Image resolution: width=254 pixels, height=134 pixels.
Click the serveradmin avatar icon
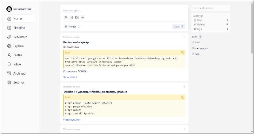9,9
